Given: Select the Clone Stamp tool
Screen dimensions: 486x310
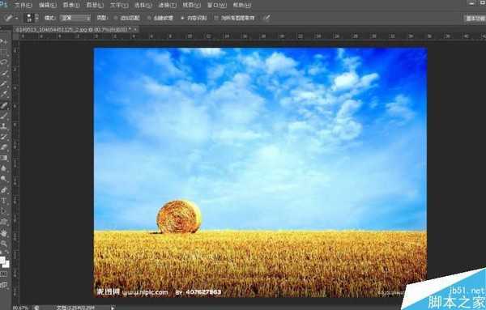Looking at the screenshot, I should pyautogui.click(x=4, y=126).
